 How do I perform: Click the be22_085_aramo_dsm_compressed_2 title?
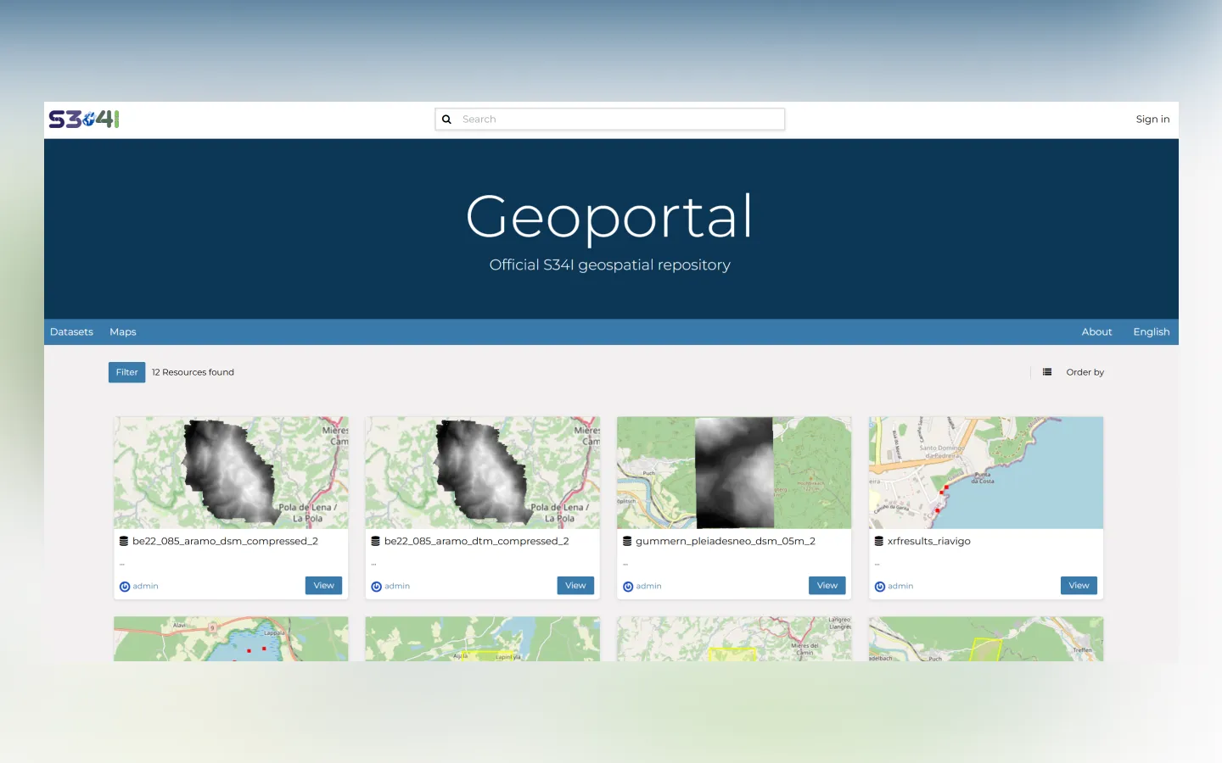[x=225, y=541]
